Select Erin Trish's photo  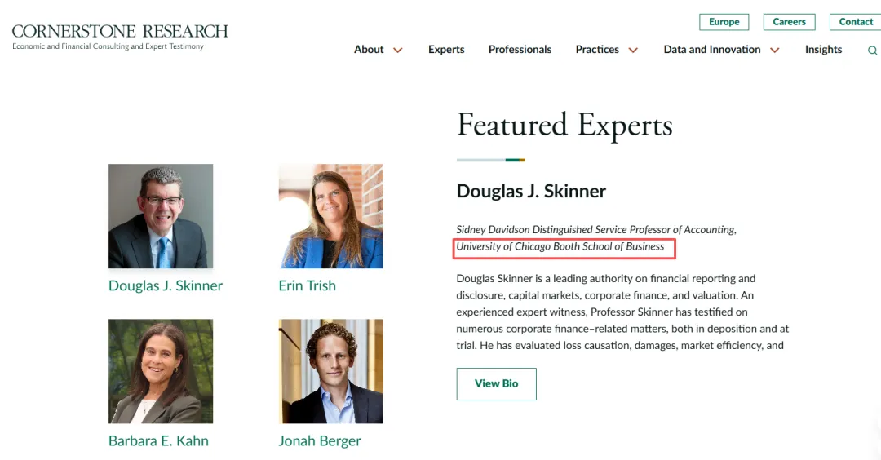pos(331,215)
